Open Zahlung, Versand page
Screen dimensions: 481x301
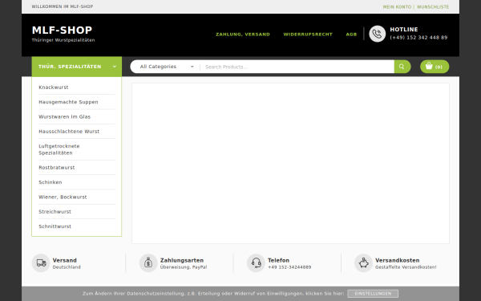click(x=243, y=35)
